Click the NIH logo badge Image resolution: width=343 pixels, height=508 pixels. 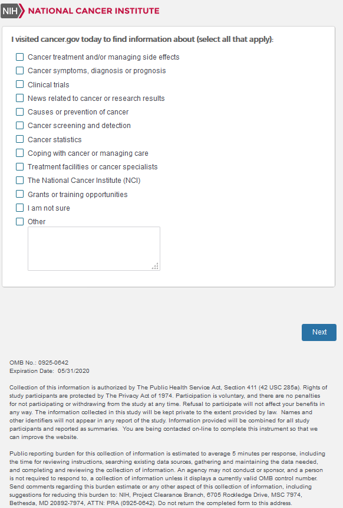[x=12, y=11]
